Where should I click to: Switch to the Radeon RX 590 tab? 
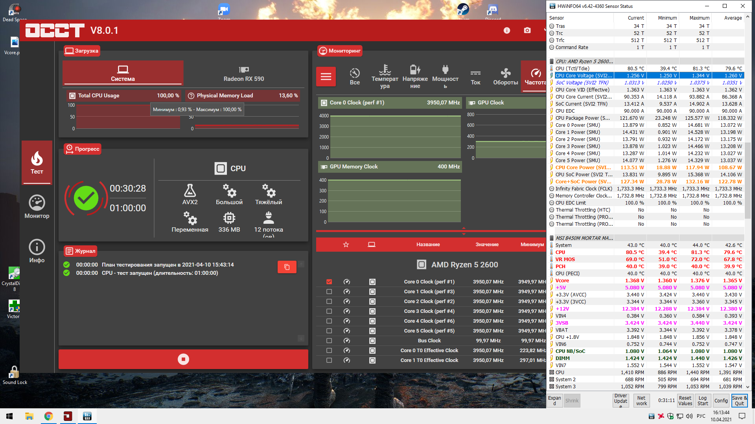pos(244,74)
